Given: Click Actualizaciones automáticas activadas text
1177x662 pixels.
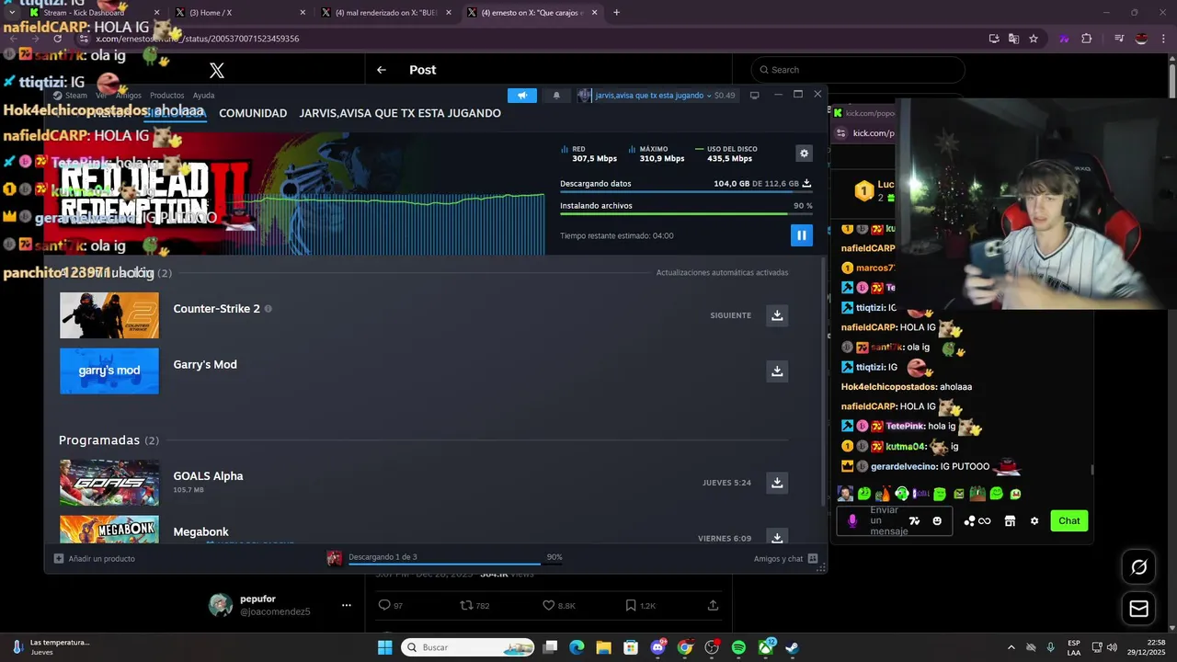Looking at the screenshot, I should pos(722,273).
